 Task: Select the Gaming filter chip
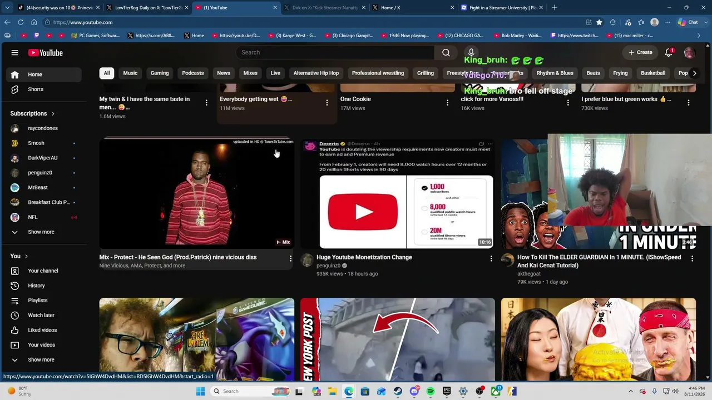[x=160, y=73]
